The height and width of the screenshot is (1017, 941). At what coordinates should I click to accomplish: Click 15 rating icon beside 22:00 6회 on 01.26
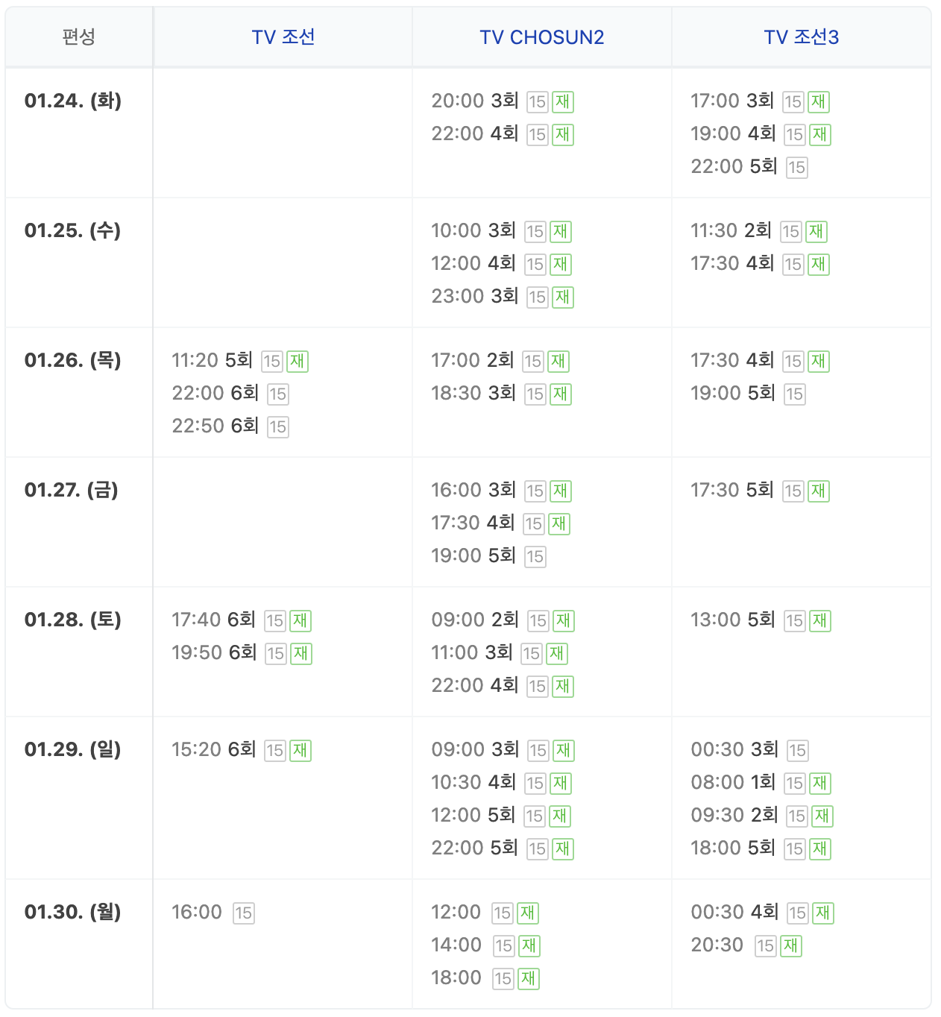(278, 394)
